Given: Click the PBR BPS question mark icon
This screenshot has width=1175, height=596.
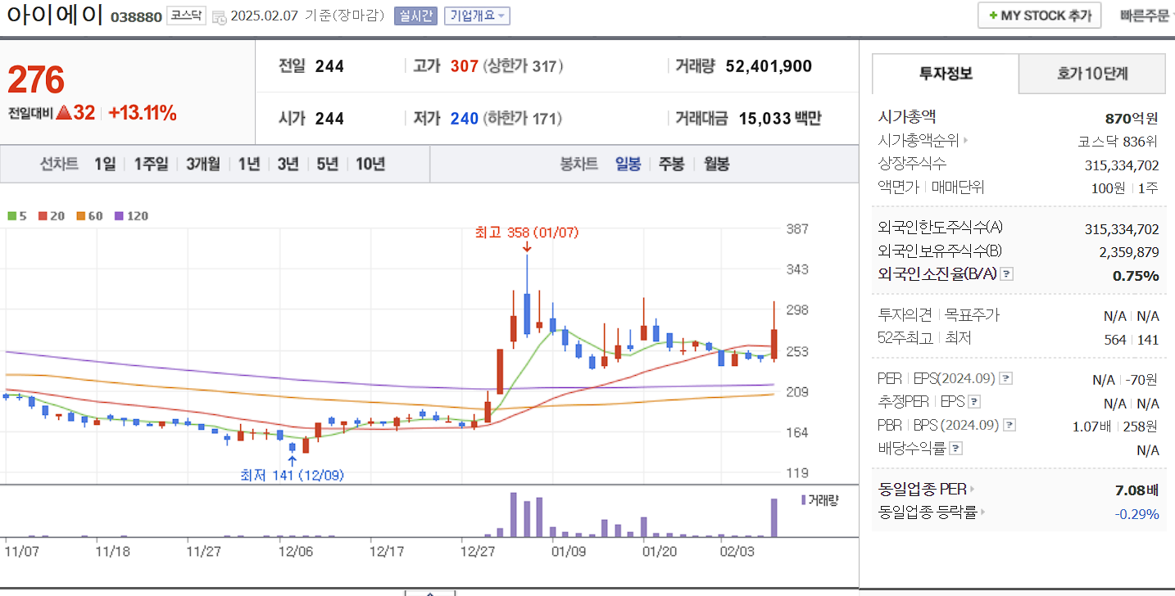Looking at the screenshot, I should (1008, 425).
